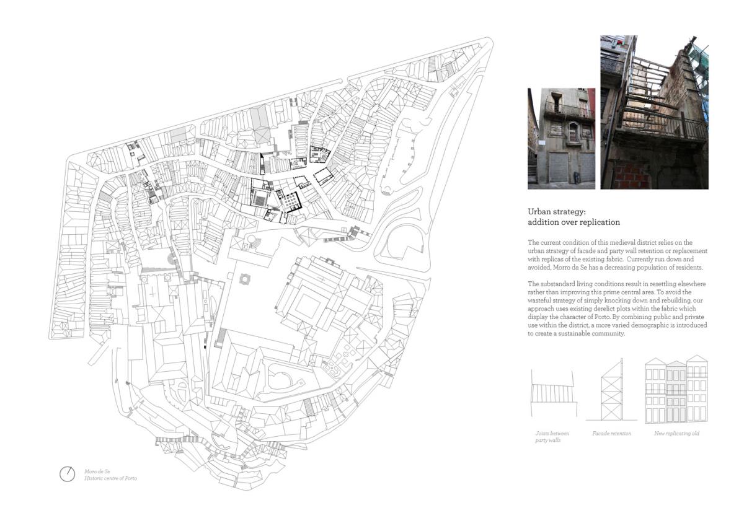Click the small octagonal monument in plaza
Image resolution: width=744 pixels, height=526 pixels.
[244, 279]
